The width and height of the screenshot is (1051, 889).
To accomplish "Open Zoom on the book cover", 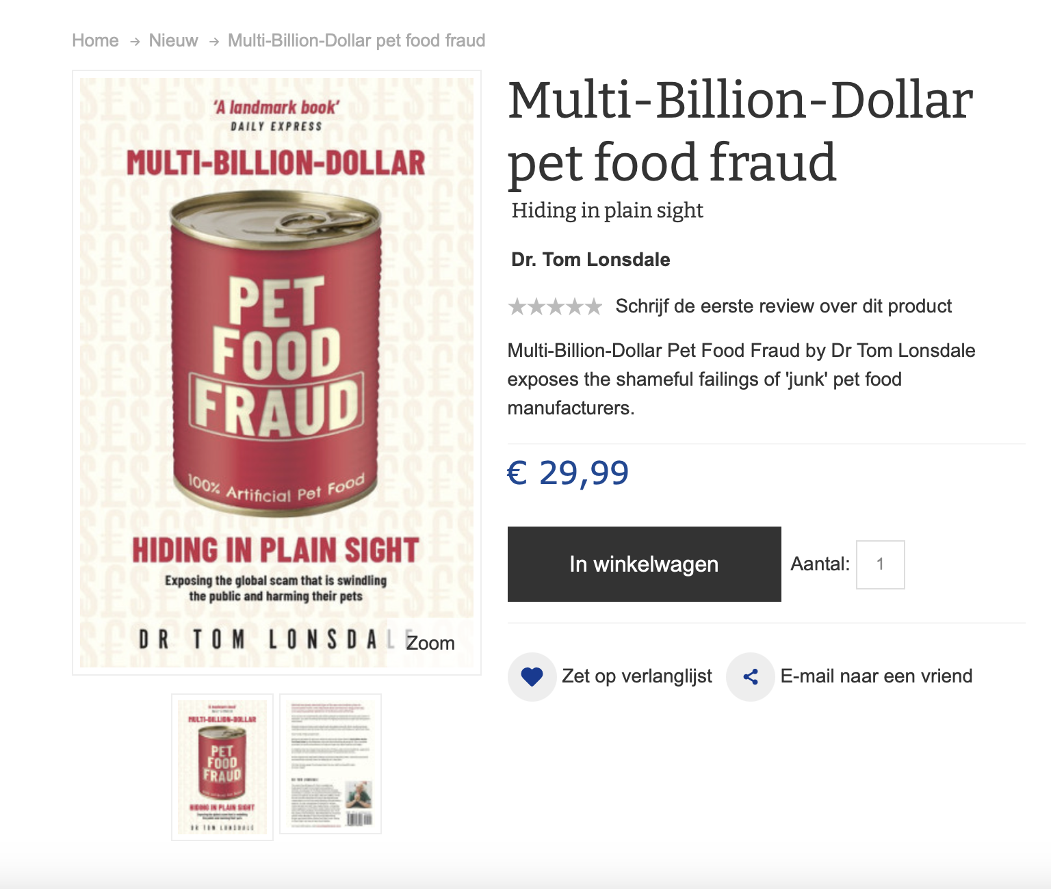I will [x=430, y=643].
